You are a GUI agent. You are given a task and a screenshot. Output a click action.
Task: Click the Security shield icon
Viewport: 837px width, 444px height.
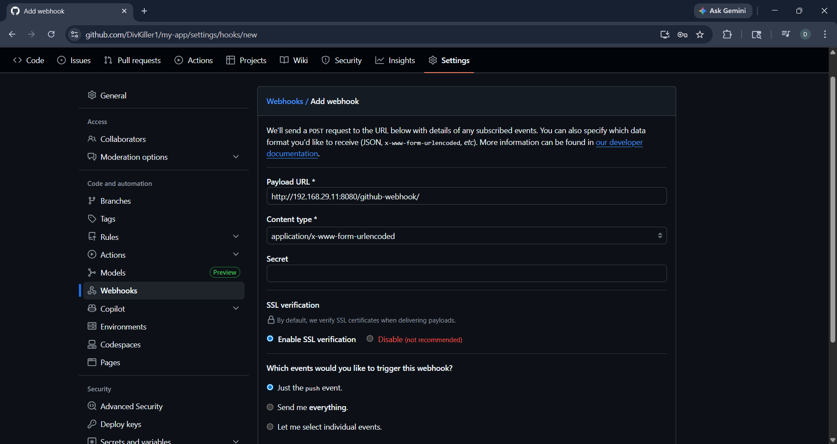coord(326,60)
